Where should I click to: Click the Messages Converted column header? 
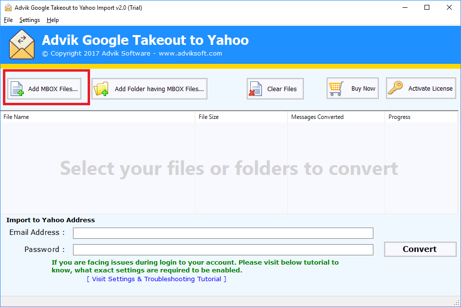tap(336, 117)
